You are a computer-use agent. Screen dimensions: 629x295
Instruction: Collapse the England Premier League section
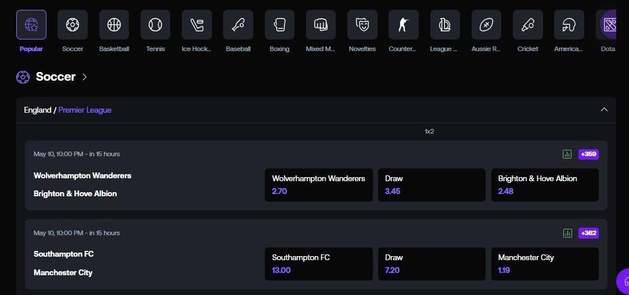click(x=604, y=110)
